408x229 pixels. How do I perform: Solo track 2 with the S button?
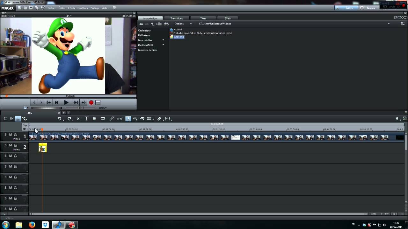point(5,145)
